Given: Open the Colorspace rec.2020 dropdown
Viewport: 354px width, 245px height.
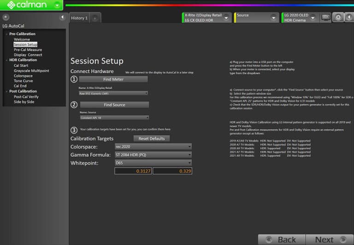Looking at the screenshot, I should pos(189,146).
